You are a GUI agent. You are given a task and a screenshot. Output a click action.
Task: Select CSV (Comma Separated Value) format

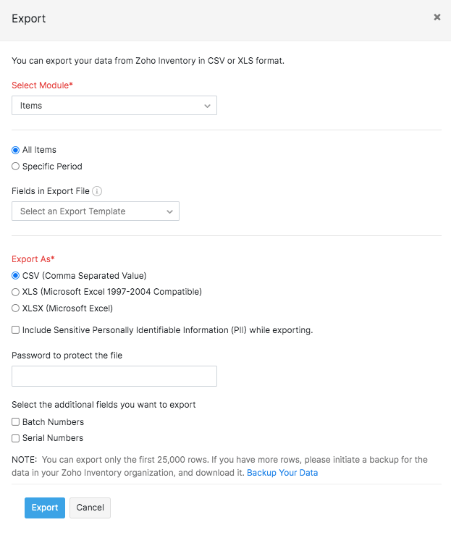pos(16,276)
